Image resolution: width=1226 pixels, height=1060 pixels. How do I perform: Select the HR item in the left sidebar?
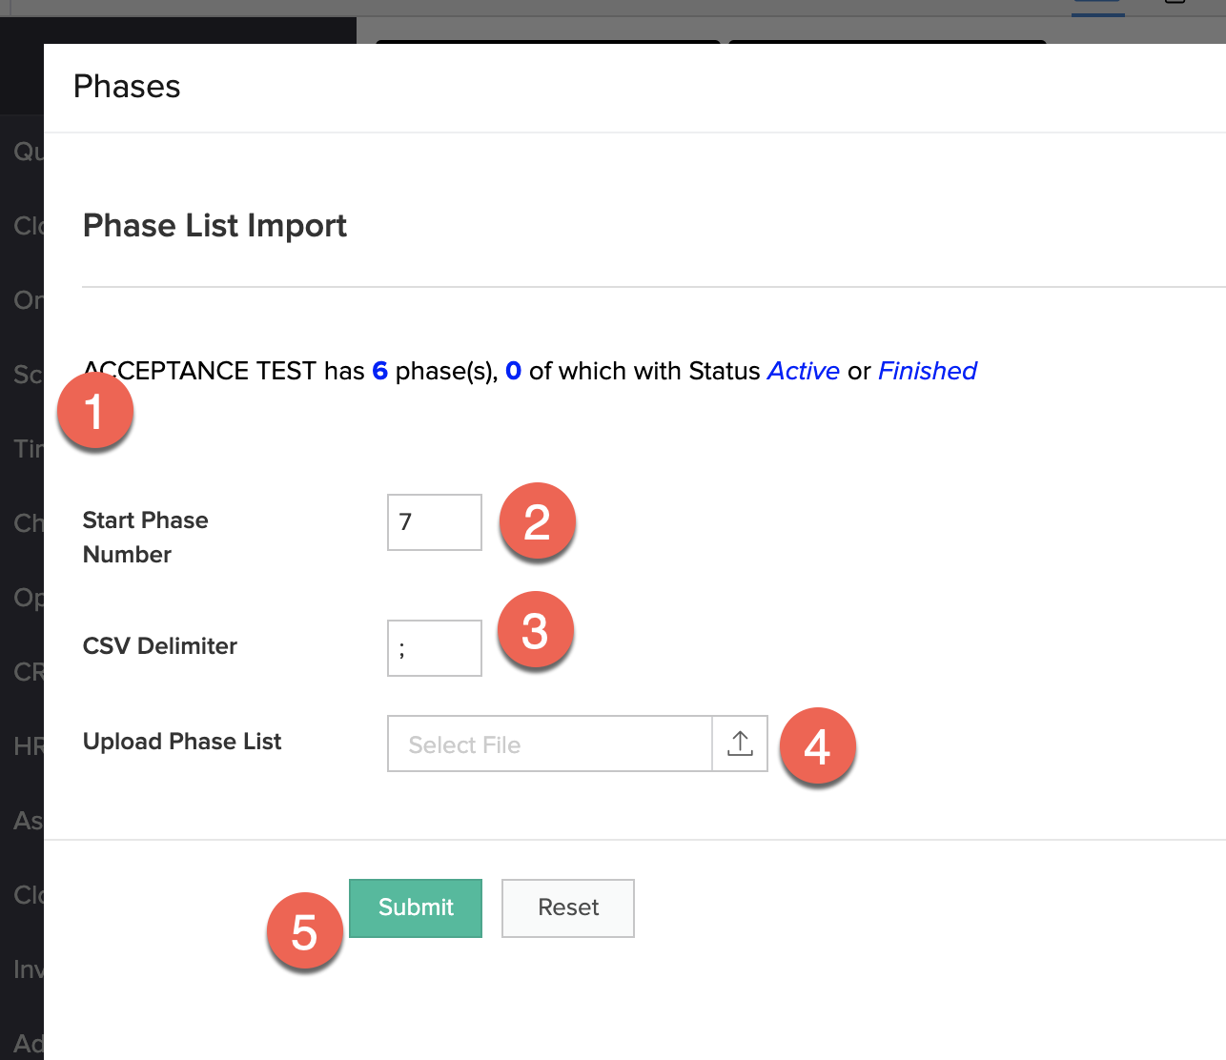click(x=27, y=745)
